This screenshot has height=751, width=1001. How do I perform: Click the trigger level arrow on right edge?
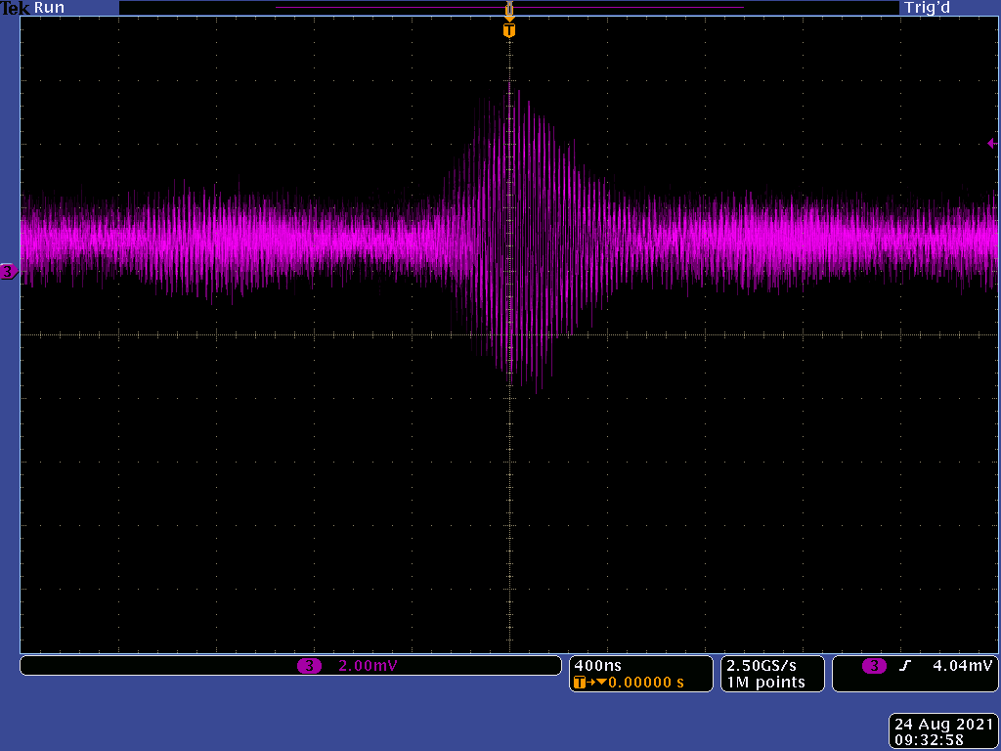point(991,144)
